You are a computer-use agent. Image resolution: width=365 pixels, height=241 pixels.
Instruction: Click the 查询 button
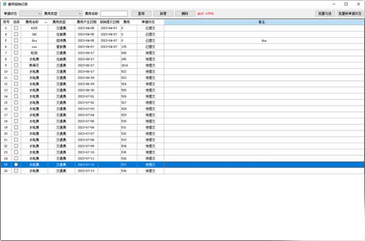coord(141,13)
